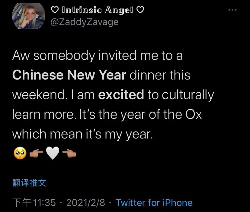Click the 2021/2/8 date
The width and height of the screenshot is (250, 212).
(85, 202)
